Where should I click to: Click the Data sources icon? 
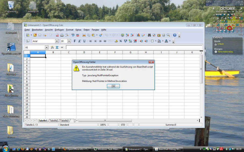(164, 35)
